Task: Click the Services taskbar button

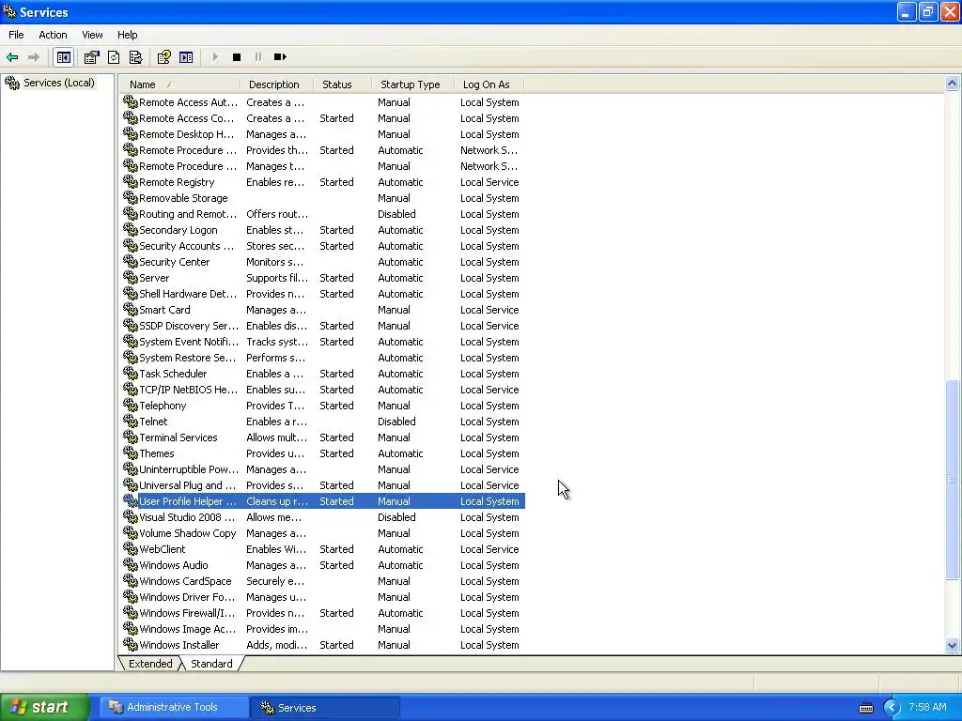Action: pyautogui.click(x=325, y=708)
